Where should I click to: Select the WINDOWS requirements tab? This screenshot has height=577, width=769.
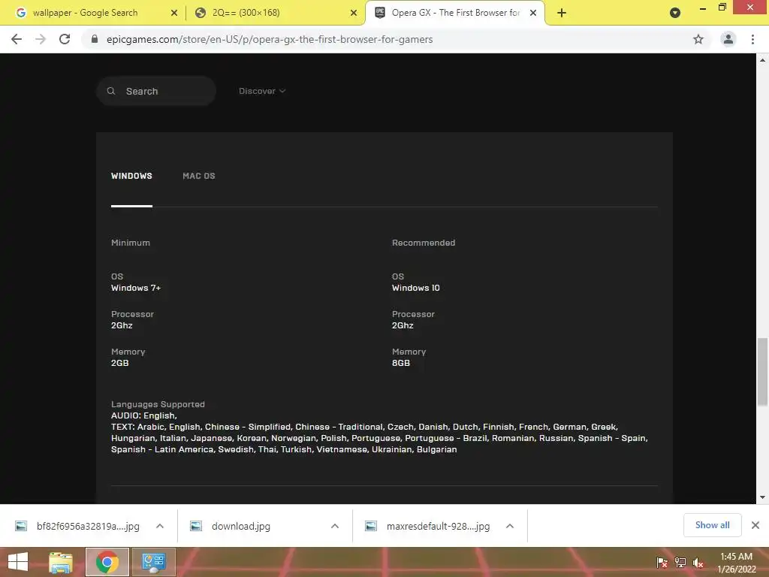131,176
